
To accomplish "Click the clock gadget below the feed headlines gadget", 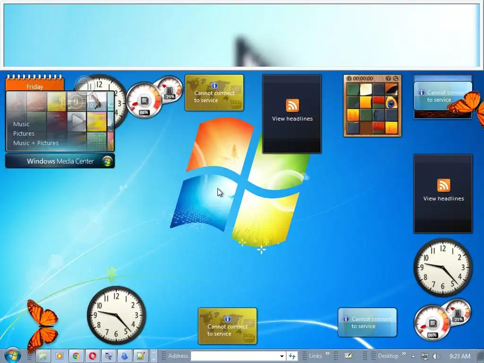I will point(443,267).
